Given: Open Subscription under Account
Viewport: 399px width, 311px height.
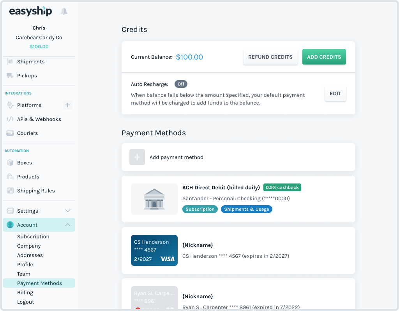Looking at the screenshot, I should pos(34,237).
